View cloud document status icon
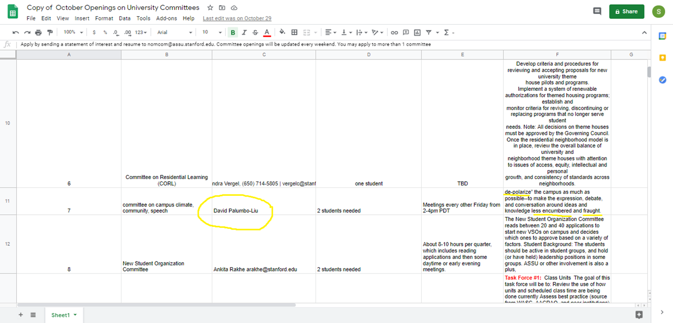 (x=234, y=8)
